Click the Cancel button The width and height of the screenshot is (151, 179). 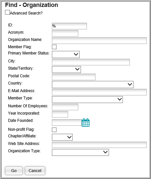coord(35,171)
